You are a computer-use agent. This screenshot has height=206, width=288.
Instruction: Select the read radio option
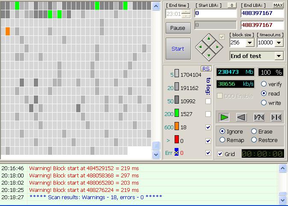264,93
